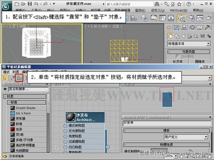Click the 长方体 Box button

pos(178,61)
